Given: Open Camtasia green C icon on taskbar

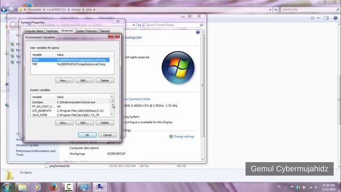Looking at the screenshot, I should click(x=69, y=187).
